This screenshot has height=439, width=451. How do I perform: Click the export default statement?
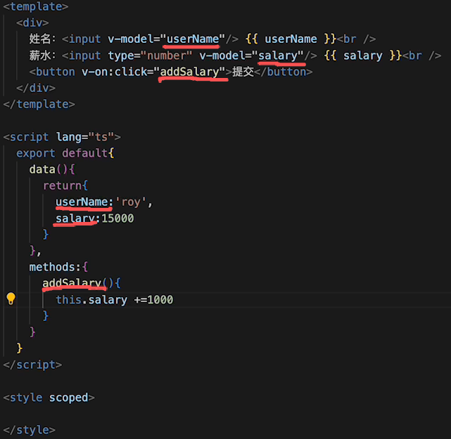pos(65,153)
